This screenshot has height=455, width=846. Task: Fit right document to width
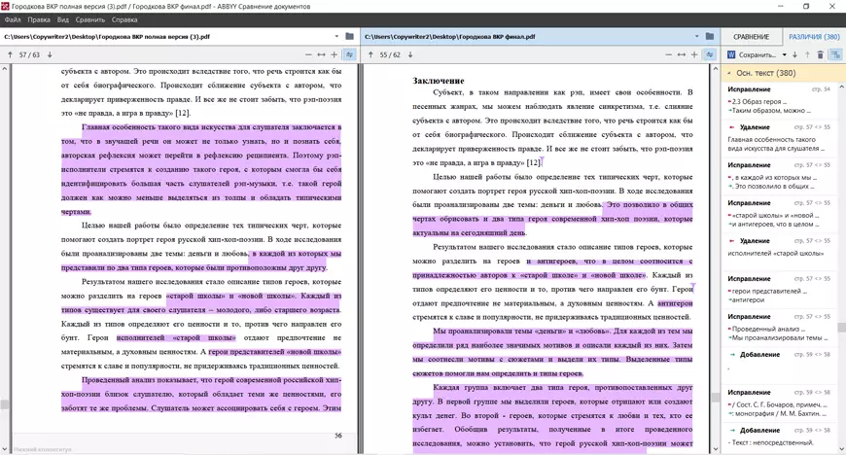(x=682, y=54)
